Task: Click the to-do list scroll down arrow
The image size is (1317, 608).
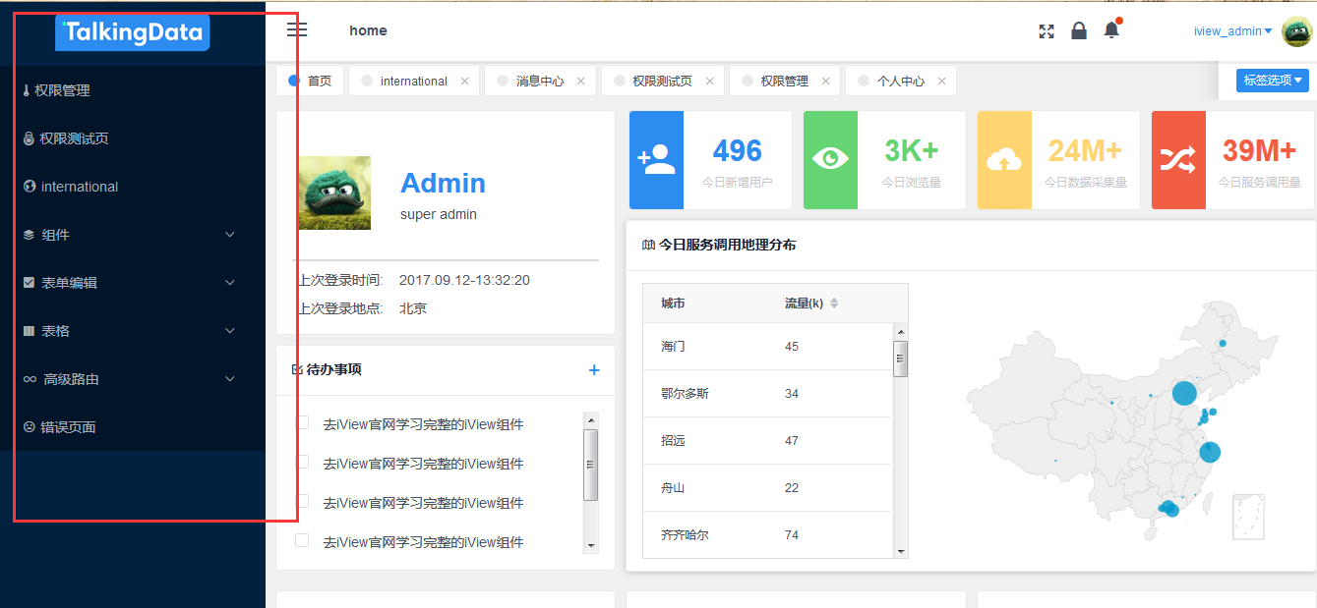Action: 591,544
